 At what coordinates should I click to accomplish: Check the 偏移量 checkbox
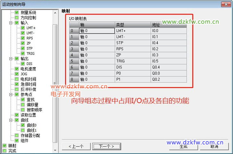click(x=23, y=105)
